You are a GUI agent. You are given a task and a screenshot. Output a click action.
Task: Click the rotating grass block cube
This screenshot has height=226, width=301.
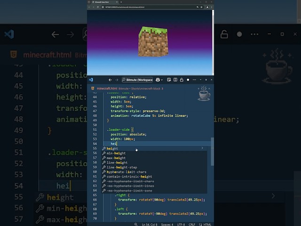point(153,42)
